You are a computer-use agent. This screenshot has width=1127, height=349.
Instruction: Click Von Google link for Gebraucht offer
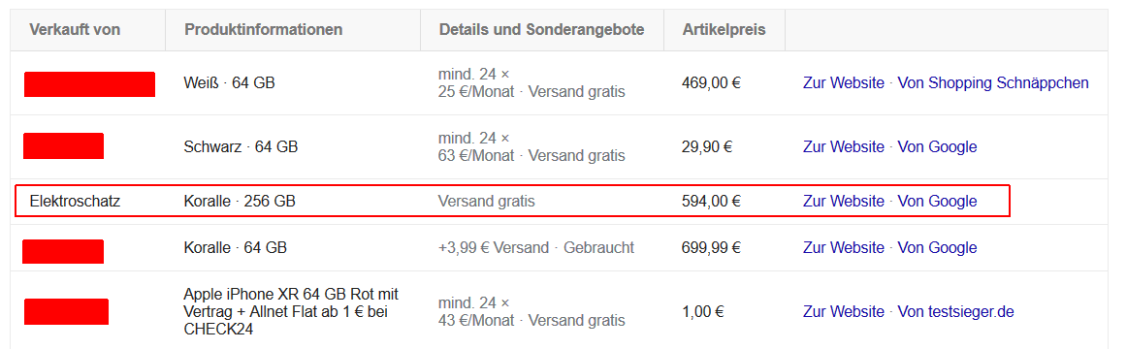937,248
